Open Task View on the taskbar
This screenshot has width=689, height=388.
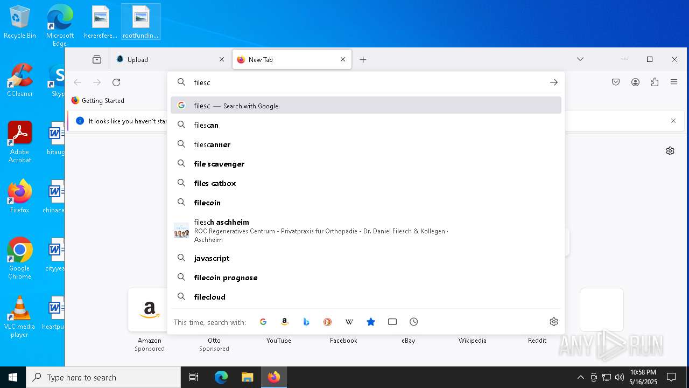pyautogui.click(x=194, y=377)
